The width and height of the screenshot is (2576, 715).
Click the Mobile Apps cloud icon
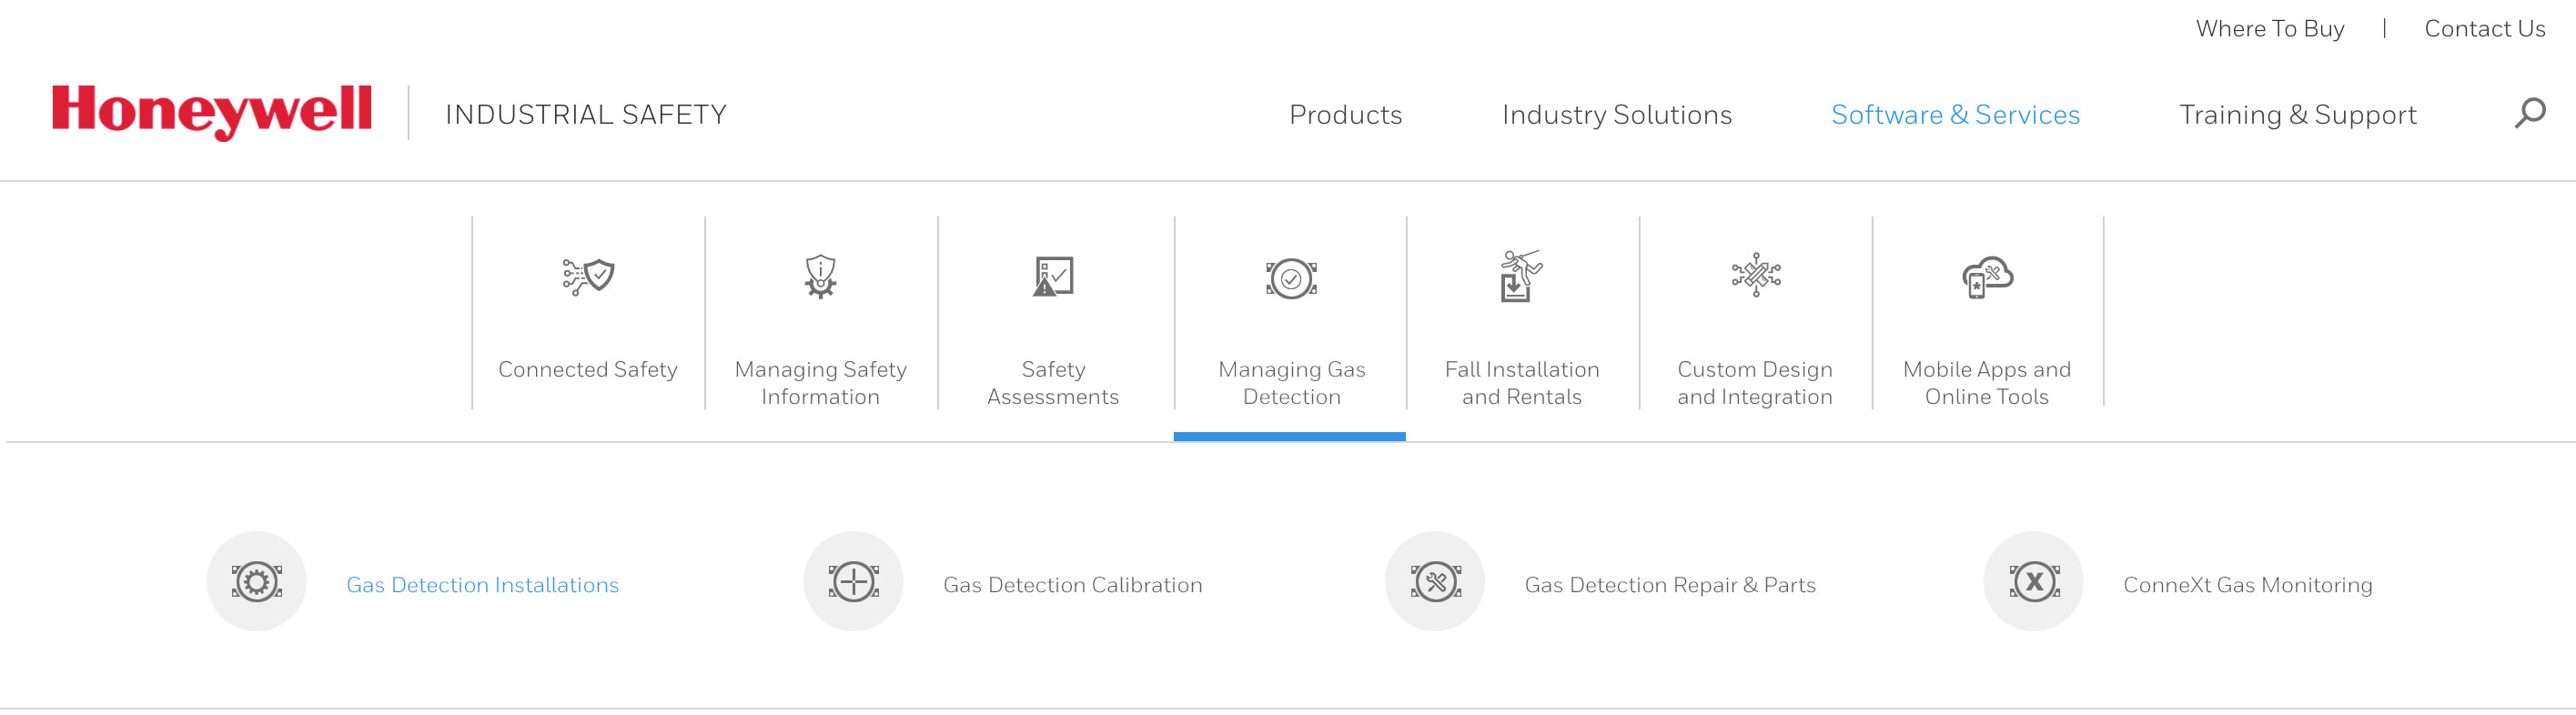1987,277
